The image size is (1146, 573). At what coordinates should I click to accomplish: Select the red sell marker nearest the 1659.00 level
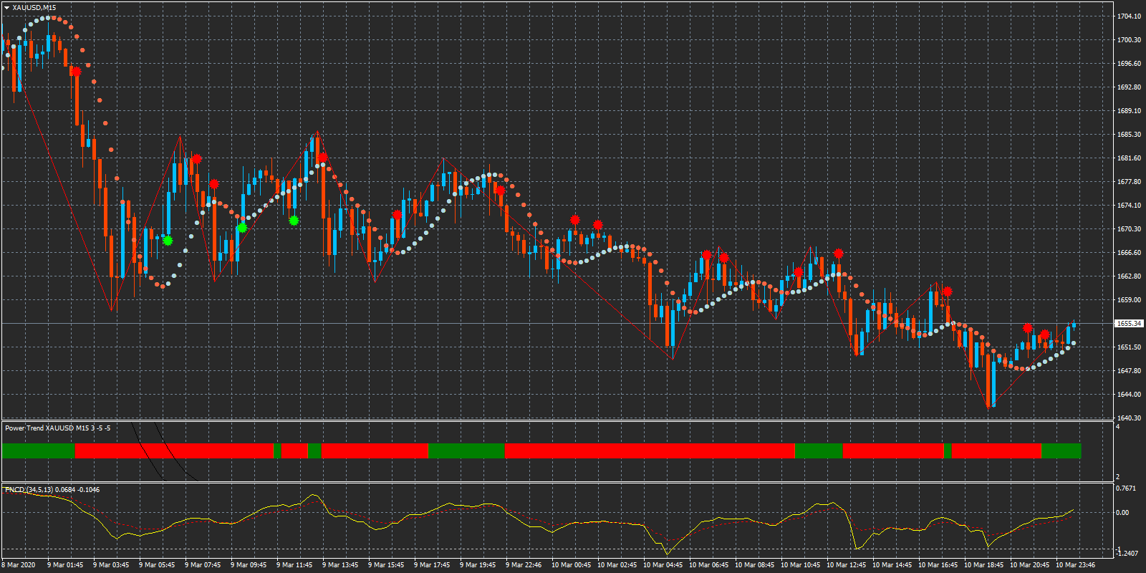click(948, 292)
